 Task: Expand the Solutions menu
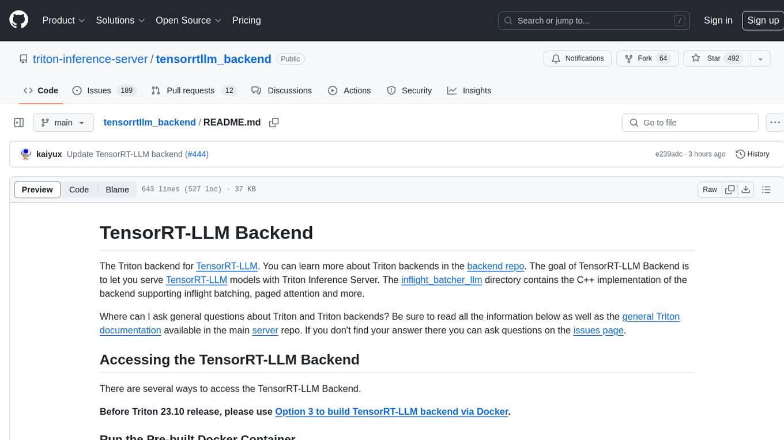[x=120, y=20]
